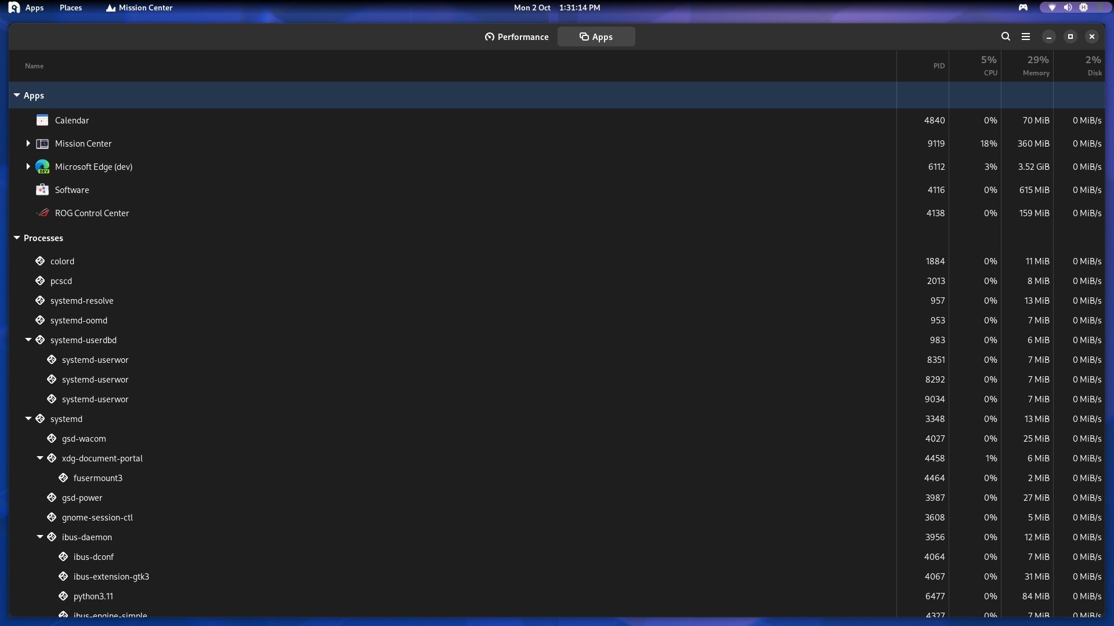This screenshot has height=626, width=1114.
Task: Click the 615 MiB memory value
Action: tap(1034, 190)
